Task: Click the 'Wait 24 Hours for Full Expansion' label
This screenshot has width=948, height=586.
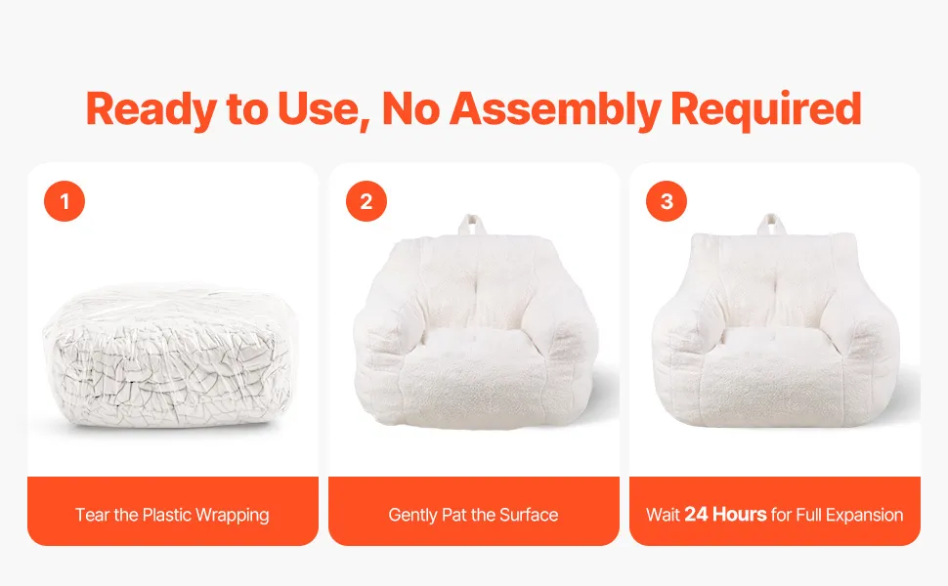Action: [x=774, y=515]
